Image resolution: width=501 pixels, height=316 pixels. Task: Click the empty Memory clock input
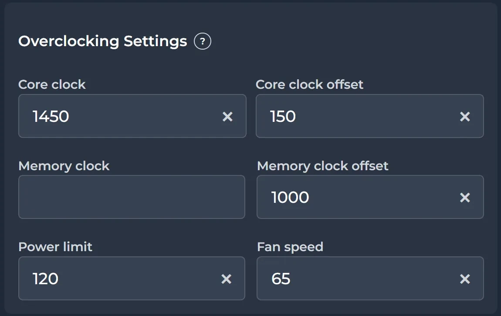(x=132, y=197)
